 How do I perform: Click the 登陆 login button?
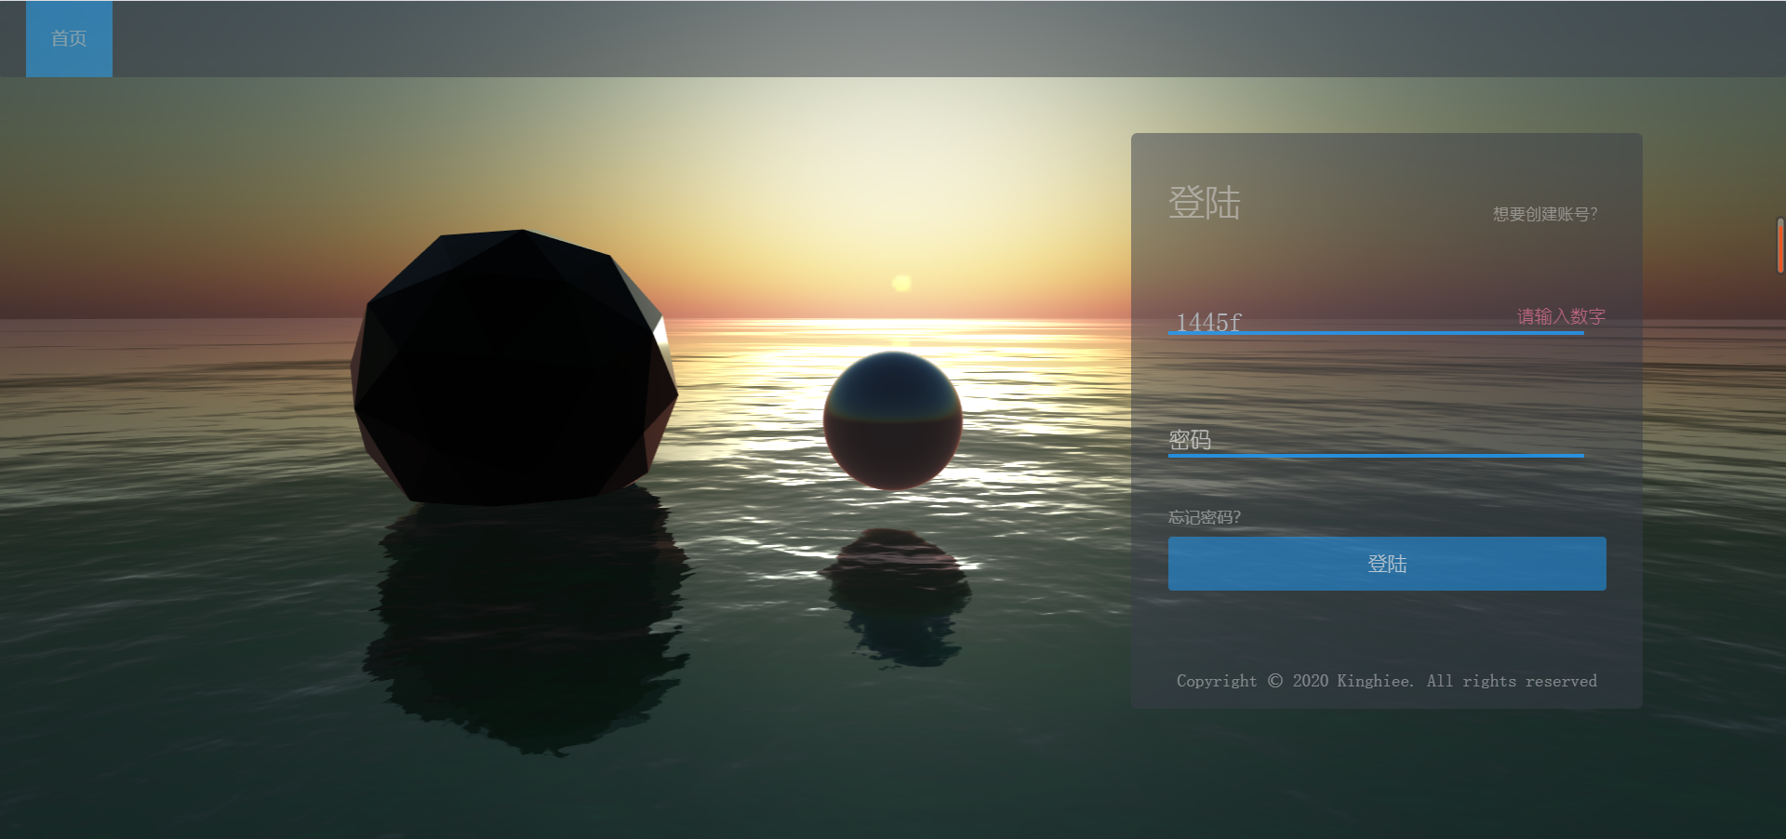pos(1385,563)
